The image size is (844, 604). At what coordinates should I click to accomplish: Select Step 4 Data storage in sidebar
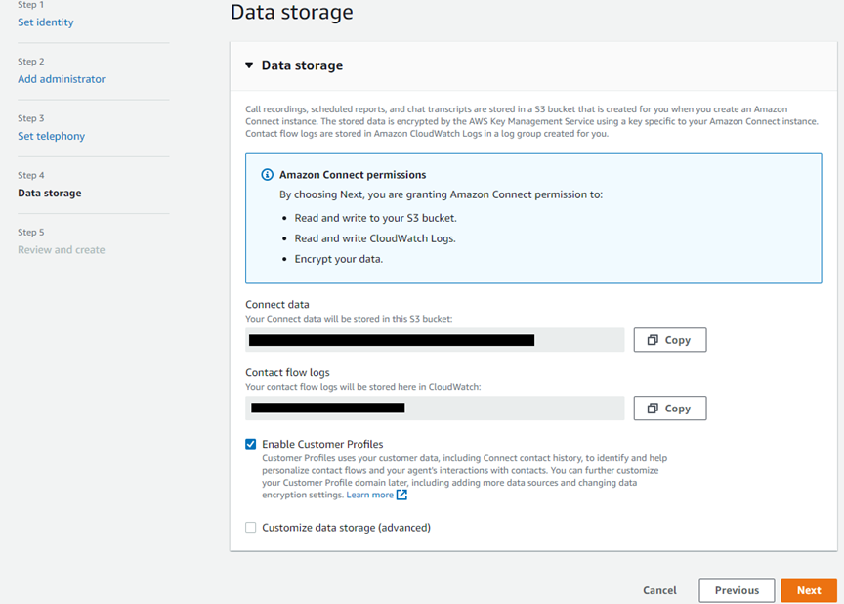[x=50, y=193]
